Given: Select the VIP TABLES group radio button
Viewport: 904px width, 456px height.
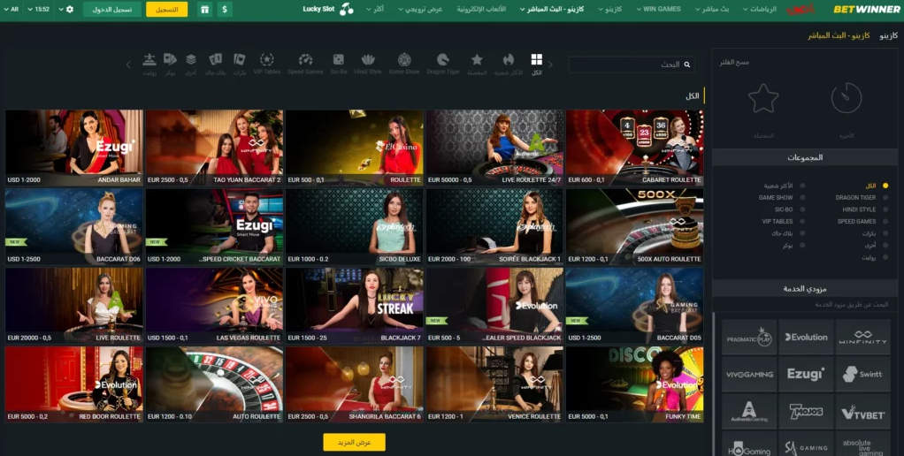Looking at the screenshot, I should click(802, 222).
